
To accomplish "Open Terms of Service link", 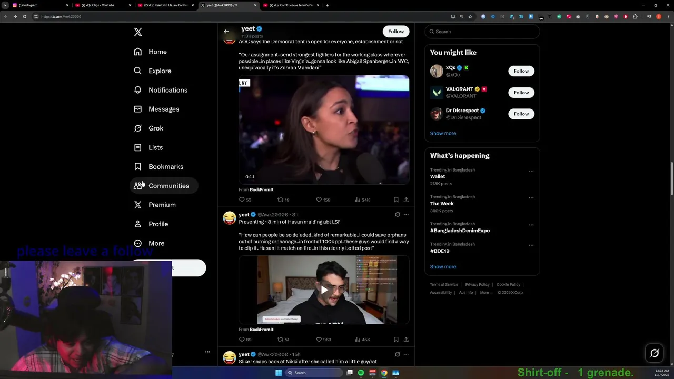I will tap(444, 285).
